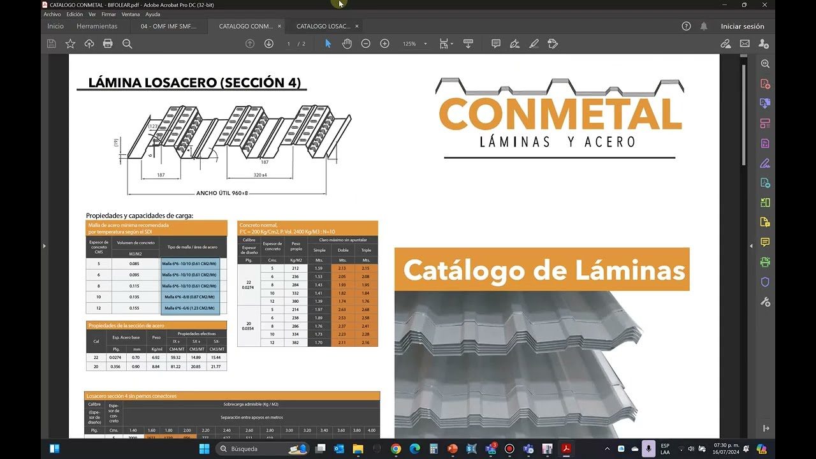Click the ESP LAA language indicator
This screenshot has width=816, height=459.
(x=665, y=449)
